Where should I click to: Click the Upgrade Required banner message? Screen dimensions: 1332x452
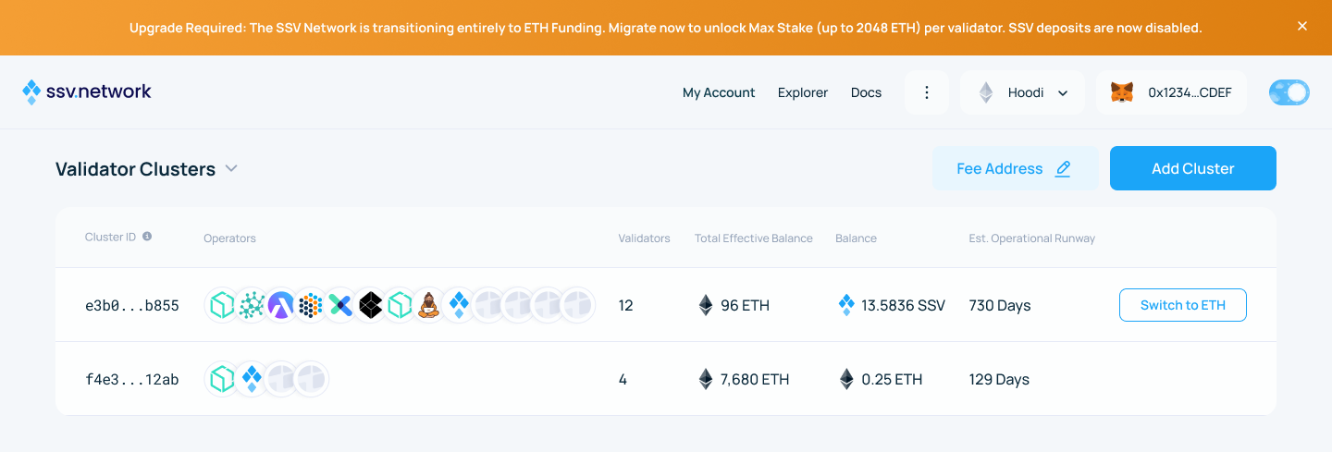[666, 28]
